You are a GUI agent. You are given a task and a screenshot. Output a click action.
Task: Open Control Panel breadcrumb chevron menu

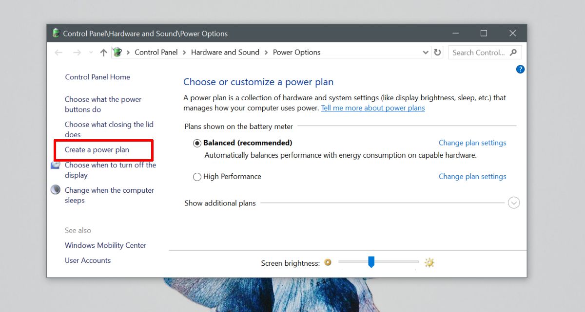(x=184, y=53)
